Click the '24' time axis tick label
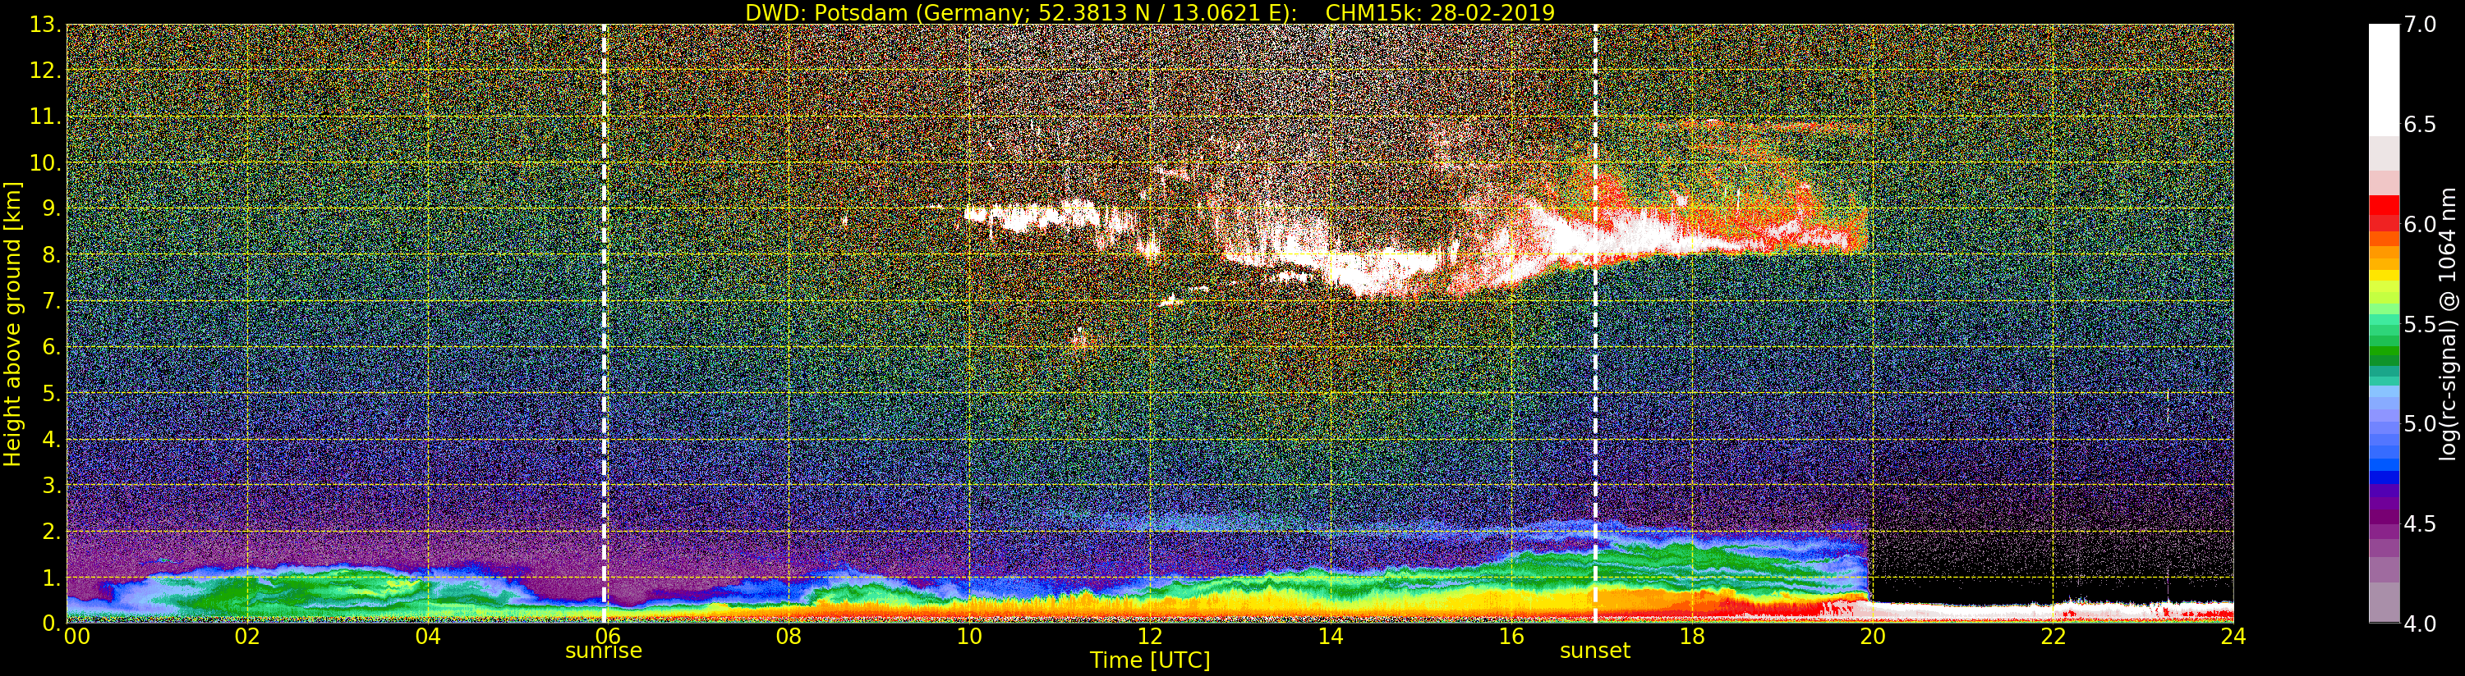Image resolution: width=2465 pixels, height=676 pixels. 2233,636
